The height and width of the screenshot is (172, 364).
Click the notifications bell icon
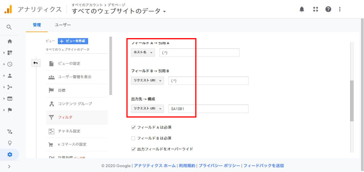pos(302,9)
